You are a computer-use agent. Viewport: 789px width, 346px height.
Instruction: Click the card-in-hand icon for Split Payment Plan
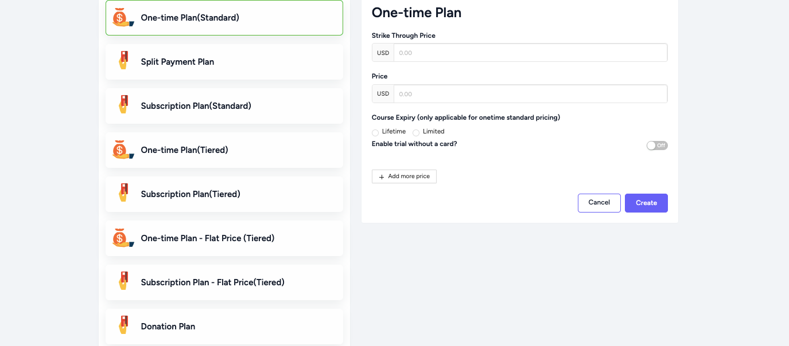click(123, 61)
